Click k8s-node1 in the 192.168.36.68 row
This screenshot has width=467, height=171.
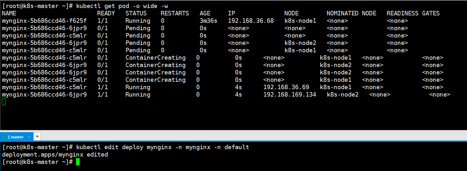[300, 21]
